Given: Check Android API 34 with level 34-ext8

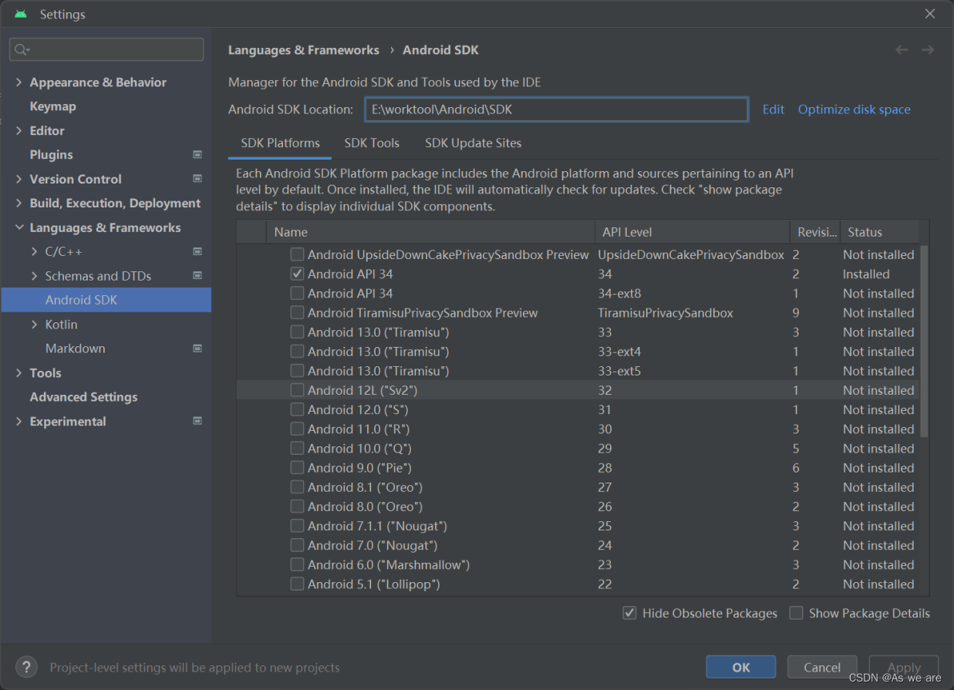Looking at the screenshot, I should coord(297,293).
